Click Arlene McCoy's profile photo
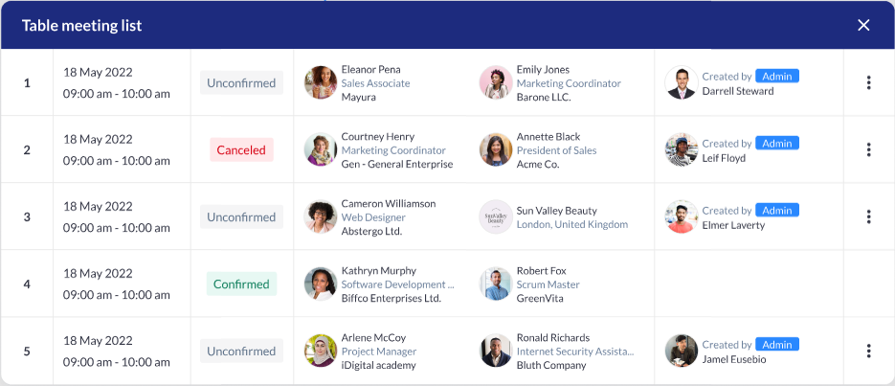 [x=321, y=351]
